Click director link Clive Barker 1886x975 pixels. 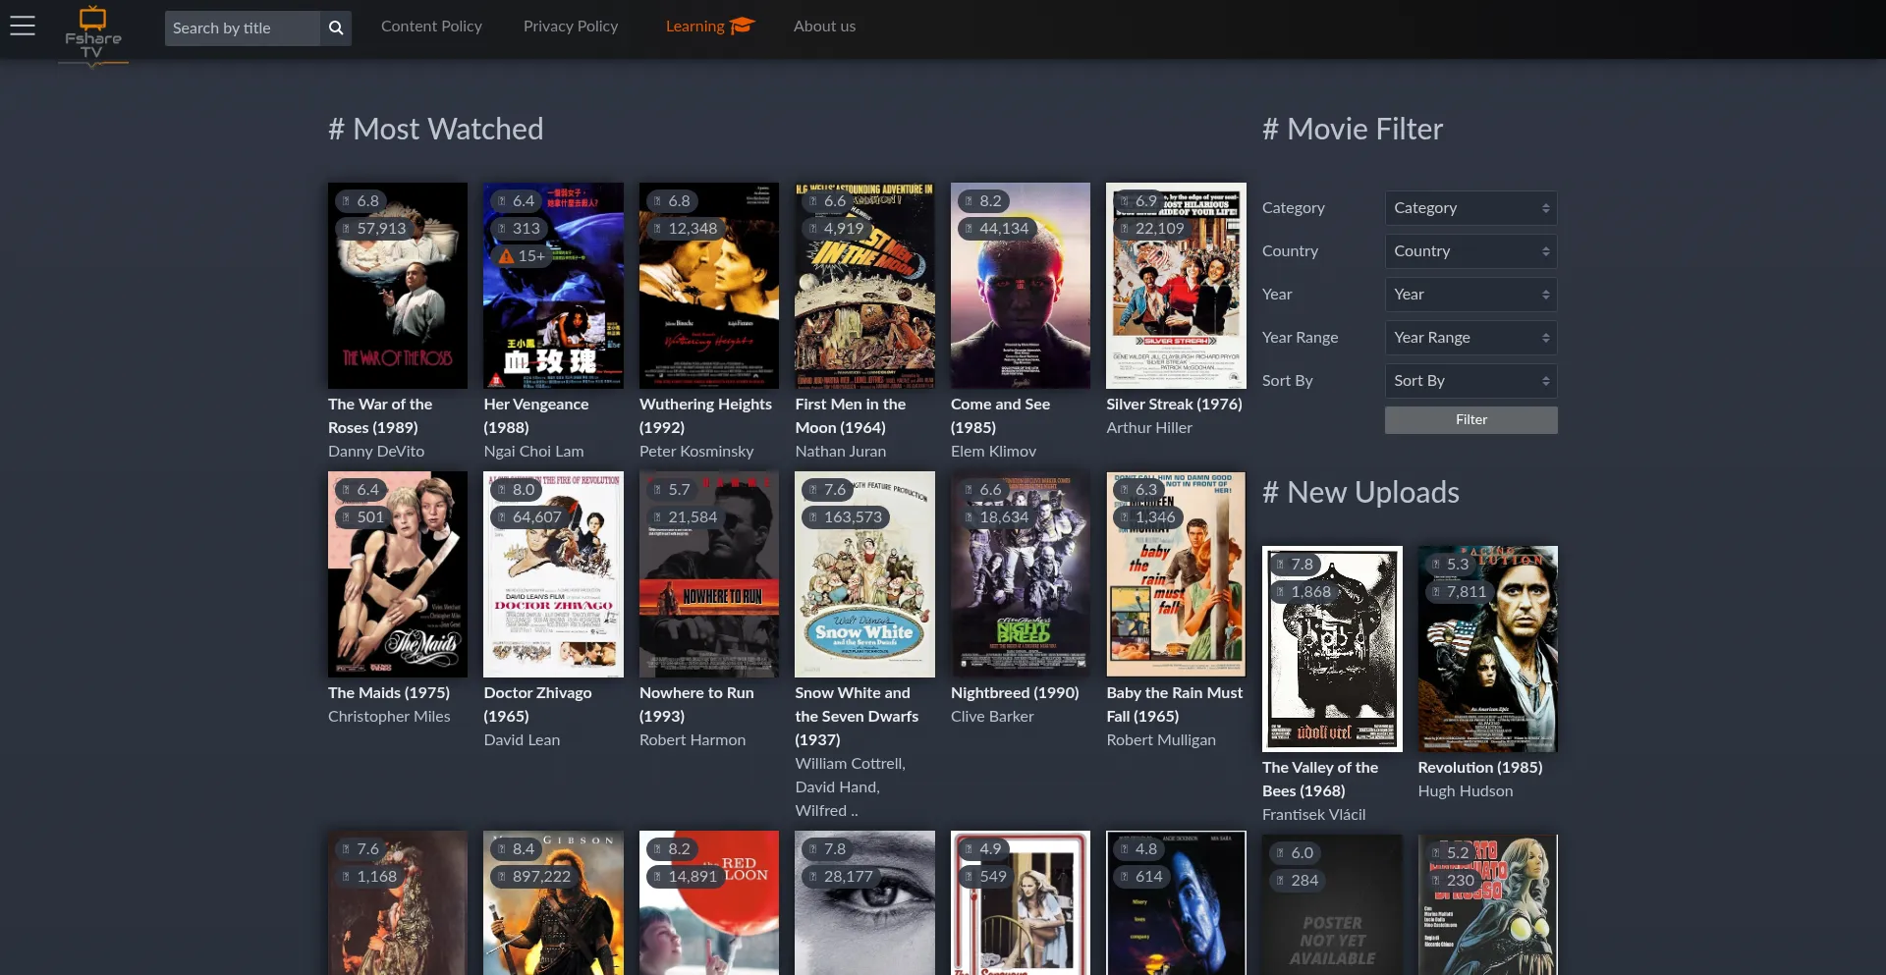[992, 717]
